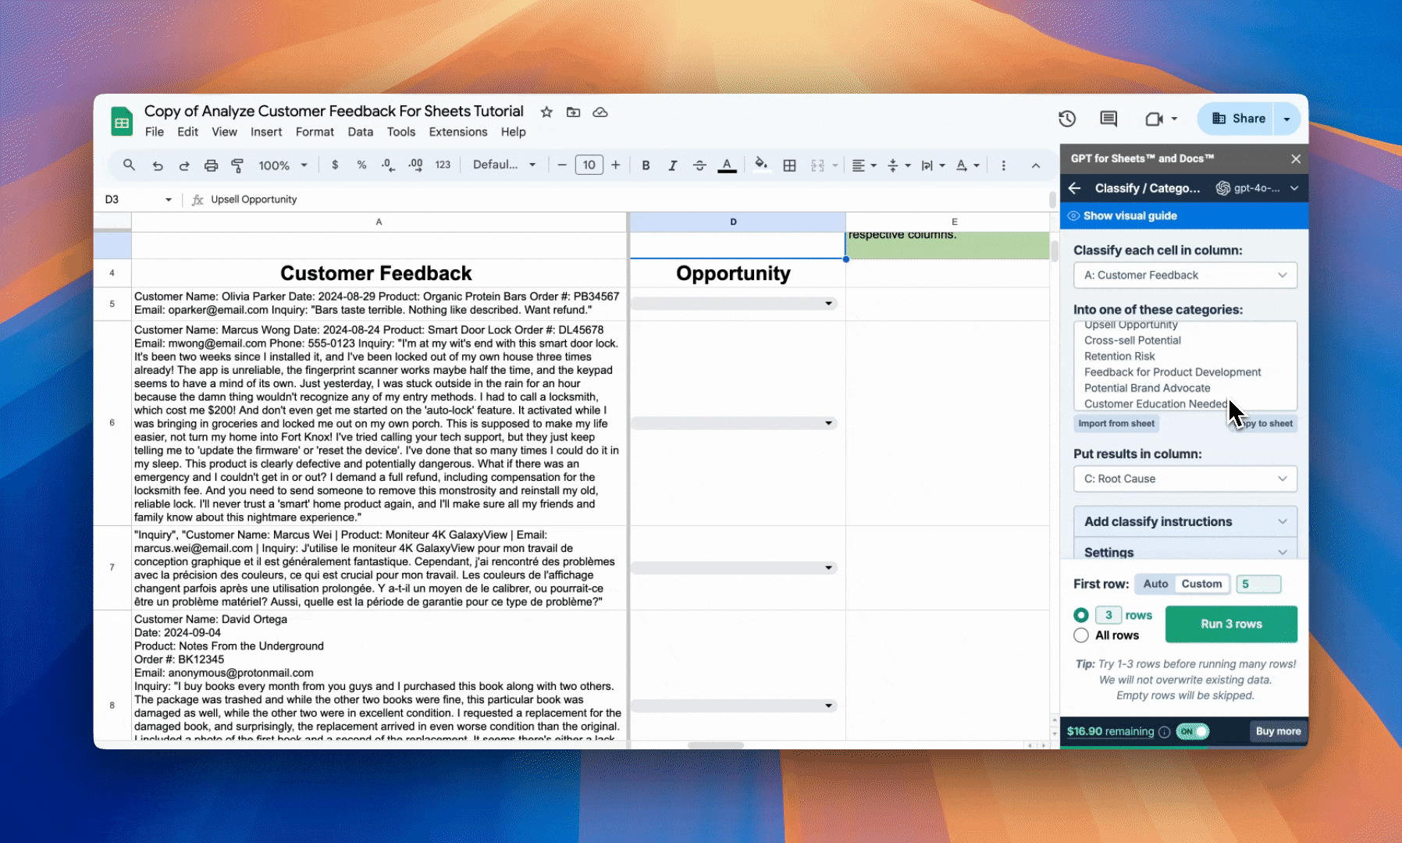Open text rotation dropdown
Image resolution: width=1402 pixels, height=843 pixels.
coord(967,165)
